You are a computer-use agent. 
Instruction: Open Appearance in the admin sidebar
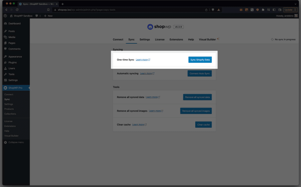tap(15, 57)
